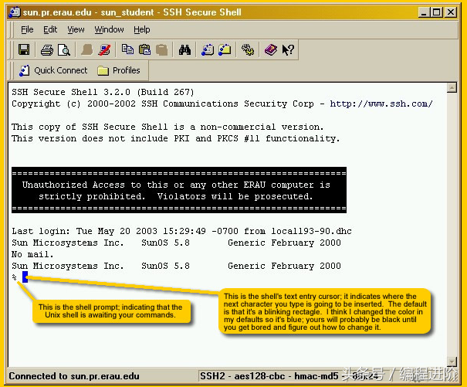Viewport: 467px width, 387px height.
Task: Open the Profiles folder button
Action: pyautogui.click(x=119, y=70)
